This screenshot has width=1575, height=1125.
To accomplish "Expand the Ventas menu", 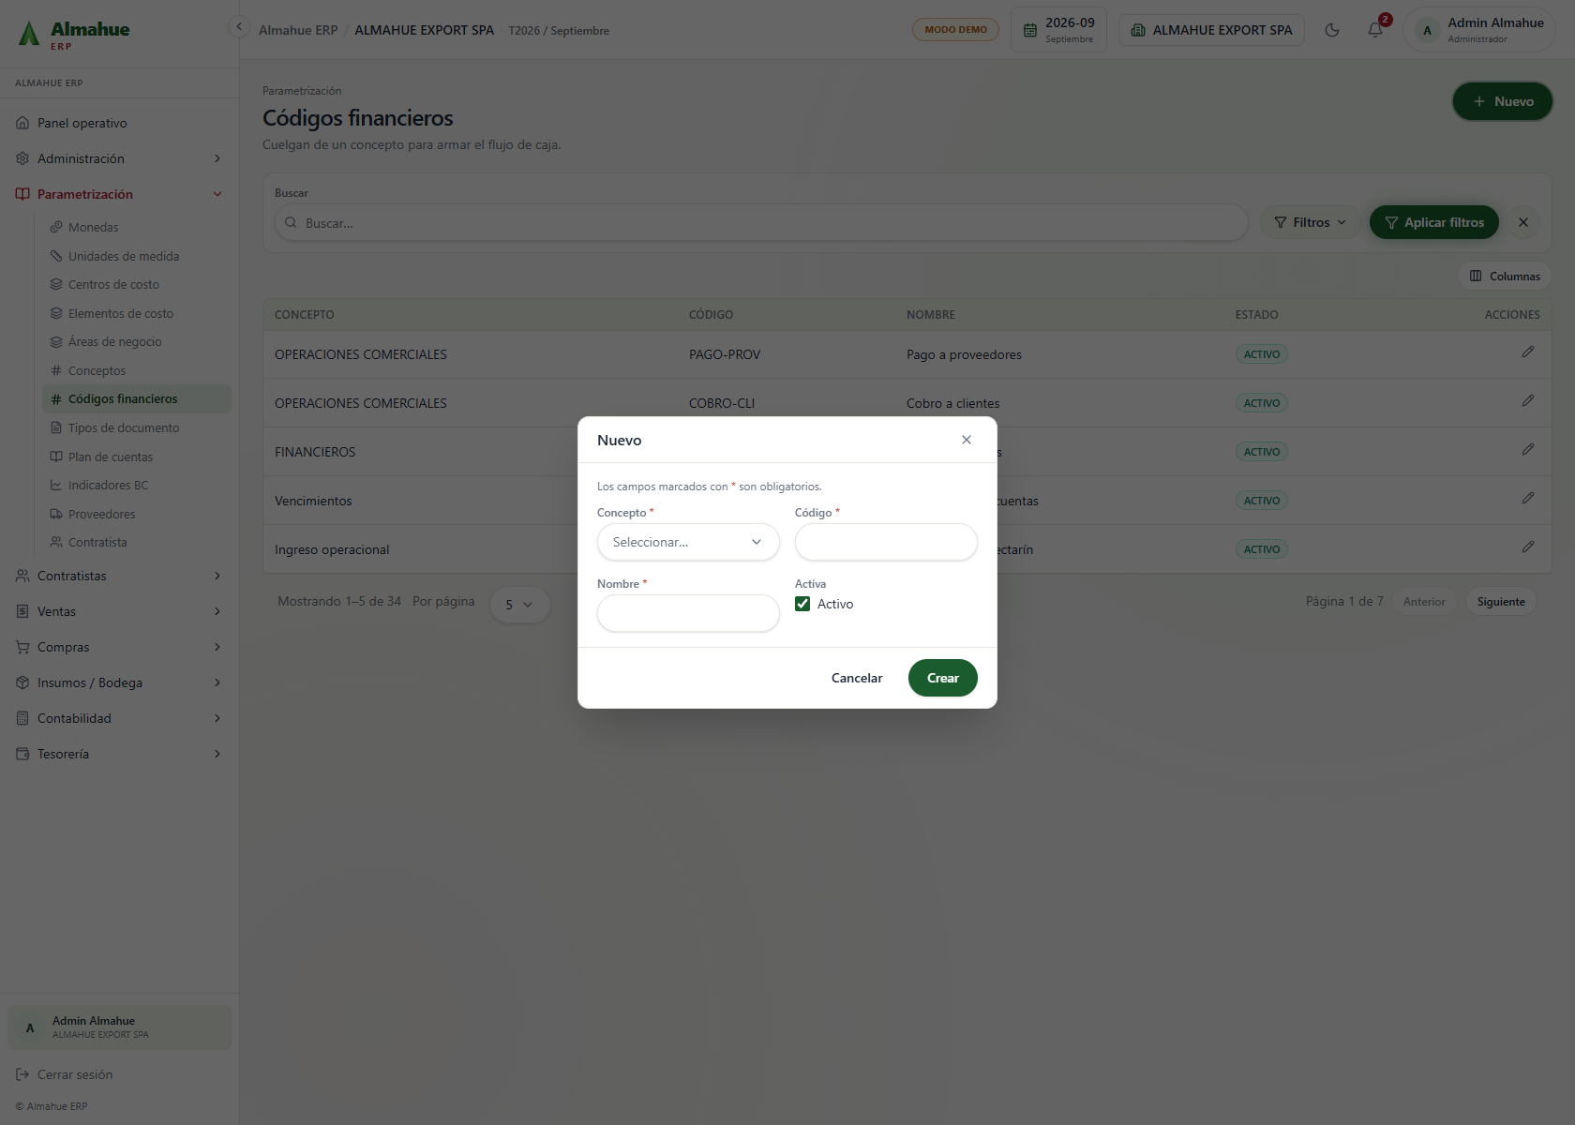I will (119, 611).
